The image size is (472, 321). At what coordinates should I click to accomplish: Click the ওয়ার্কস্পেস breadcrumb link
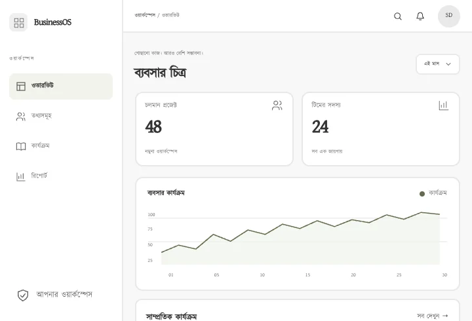(x=145, y=15)
